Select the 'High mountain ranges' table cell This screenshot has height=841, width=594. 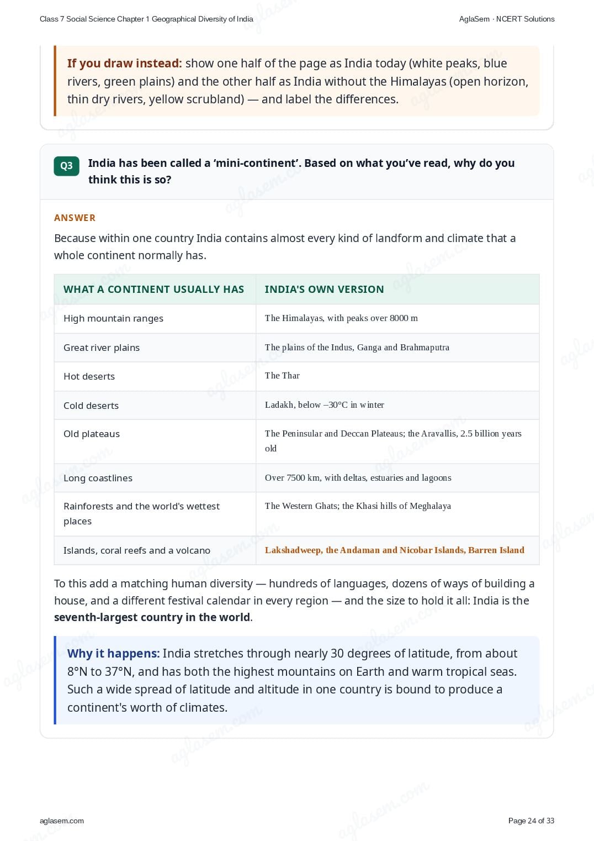[x=155, y=318]
